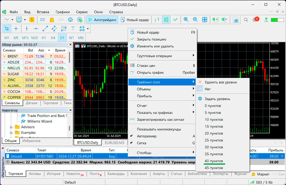Close the Обзор рынка panel
Screen dimensions: 286x185
pyautogui.click(x=71, y=44)
